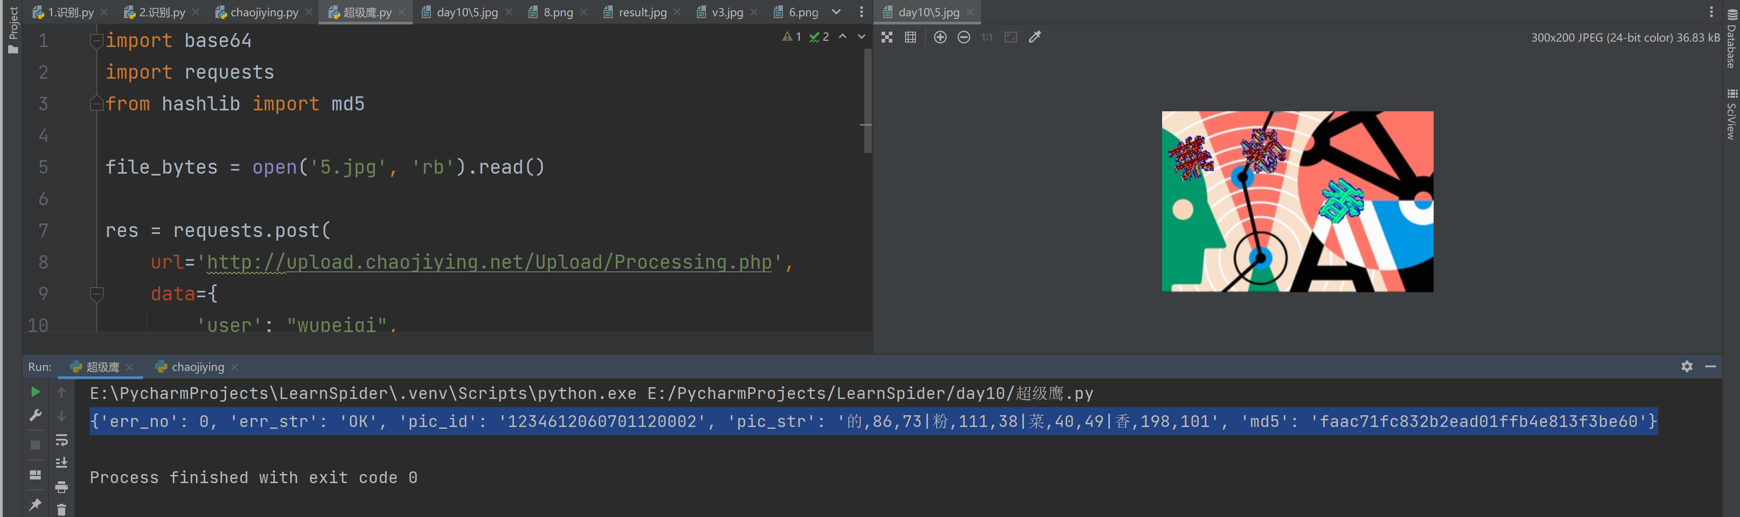Screen dimensions: 1740x517
Task: Collapse imports fold at line 1
Action: 96,41
